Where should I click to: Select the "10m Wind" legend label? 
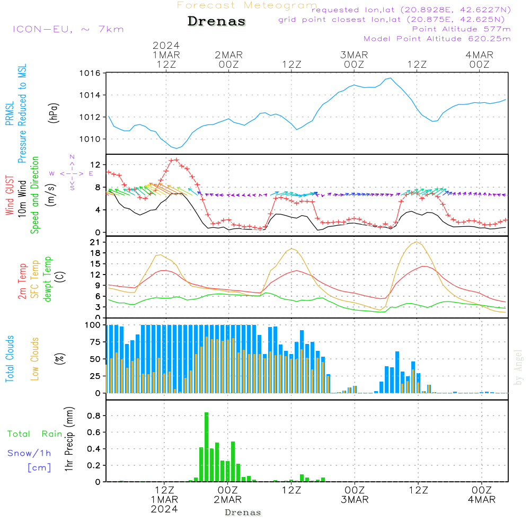22,199
